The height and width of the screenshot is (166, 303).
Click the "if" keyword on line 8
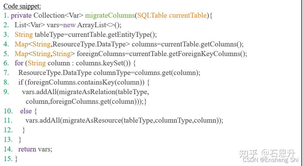(20, 82)
